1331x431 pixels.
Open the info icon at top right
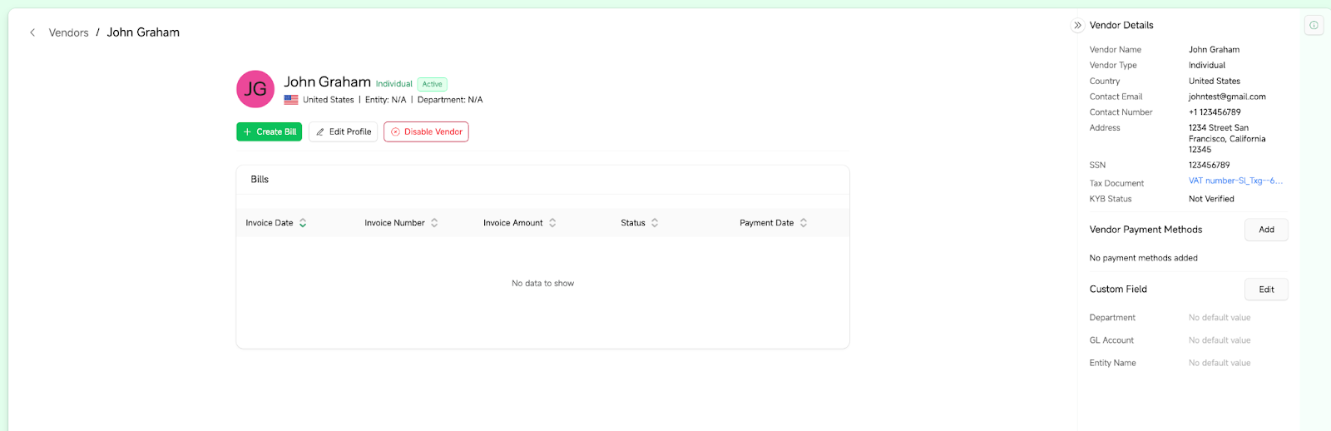(x=1314, y=25)
